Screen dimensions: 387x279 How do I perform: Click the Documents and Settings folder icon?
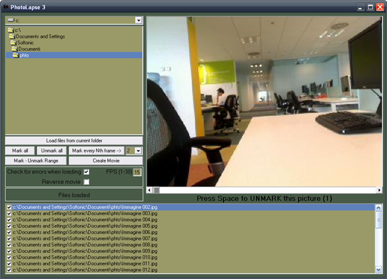12,36
